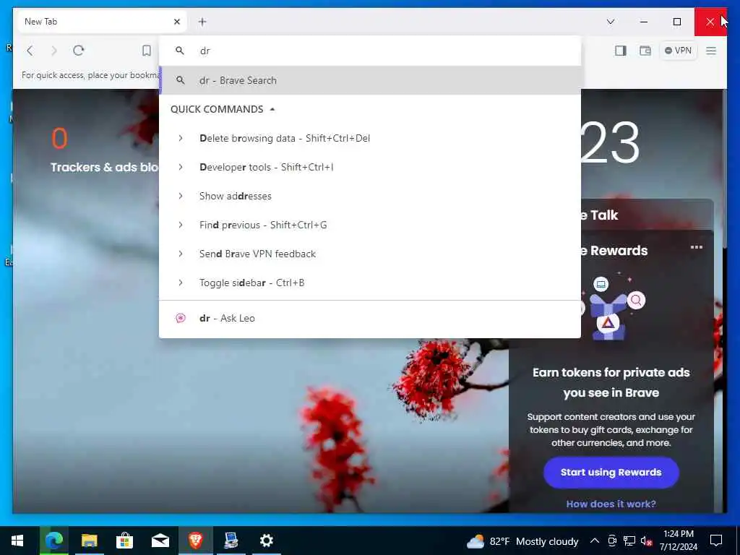Image resolution: width=740 pixels, height=555 pixels.
Task: Open the Mail app from taskbar
Action: (160, 541)
